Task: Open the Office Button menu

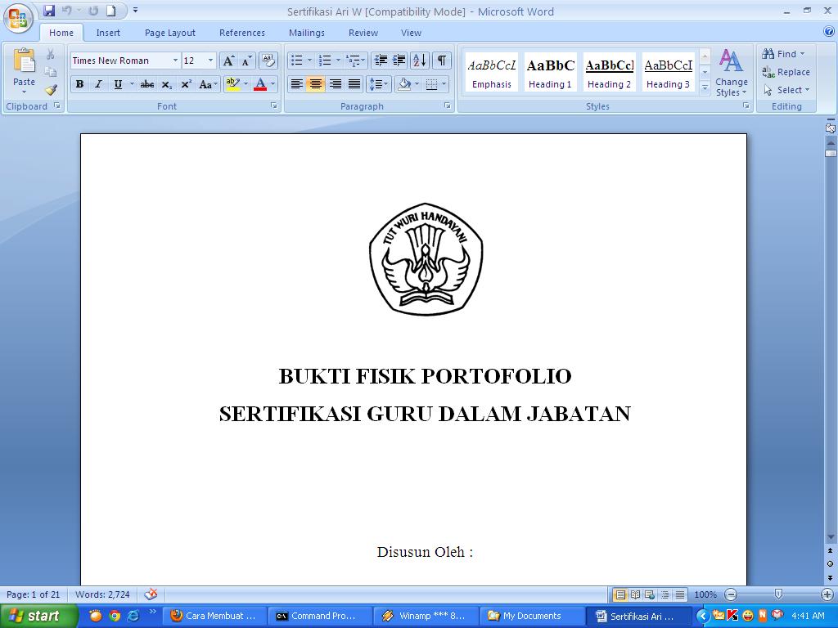Action: pyautogui.click(x=18, y=18)
